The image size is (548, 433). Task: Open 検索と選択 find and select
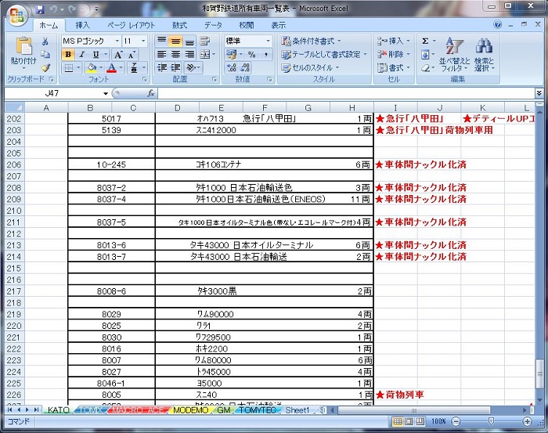pyautogui.click(x=484, y=55)
